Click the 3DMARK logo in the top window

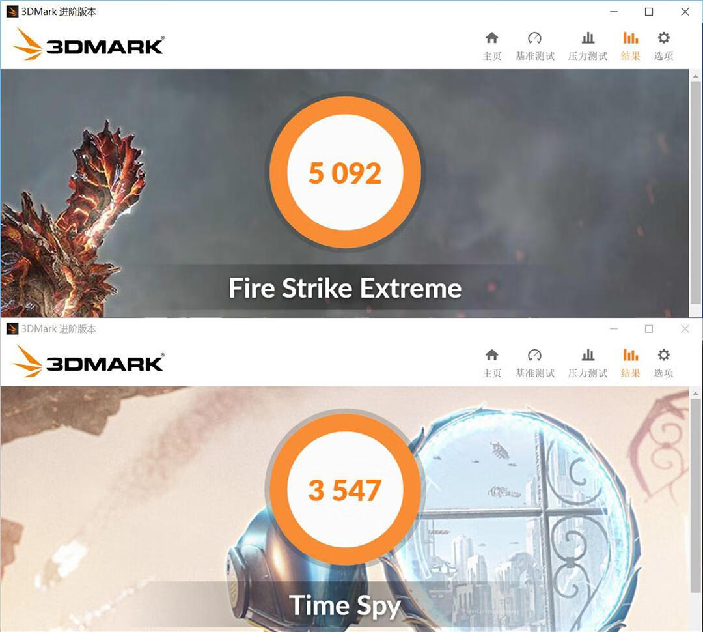89,45
